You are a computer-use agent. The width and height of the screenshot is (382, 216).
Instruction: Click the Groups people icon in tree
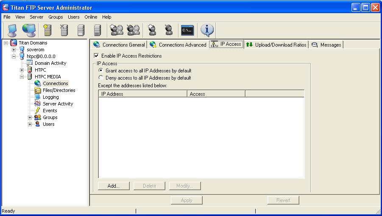point(37,117)
